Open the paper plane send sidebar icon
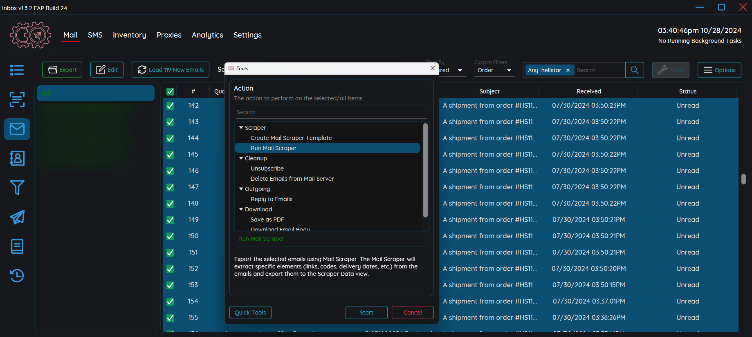Viewport: 752px width, 337px height. (17, 217)
